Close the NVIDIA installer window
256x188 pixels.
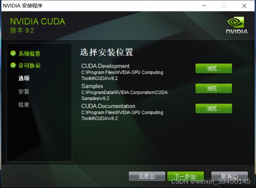(x=244, y=6)
